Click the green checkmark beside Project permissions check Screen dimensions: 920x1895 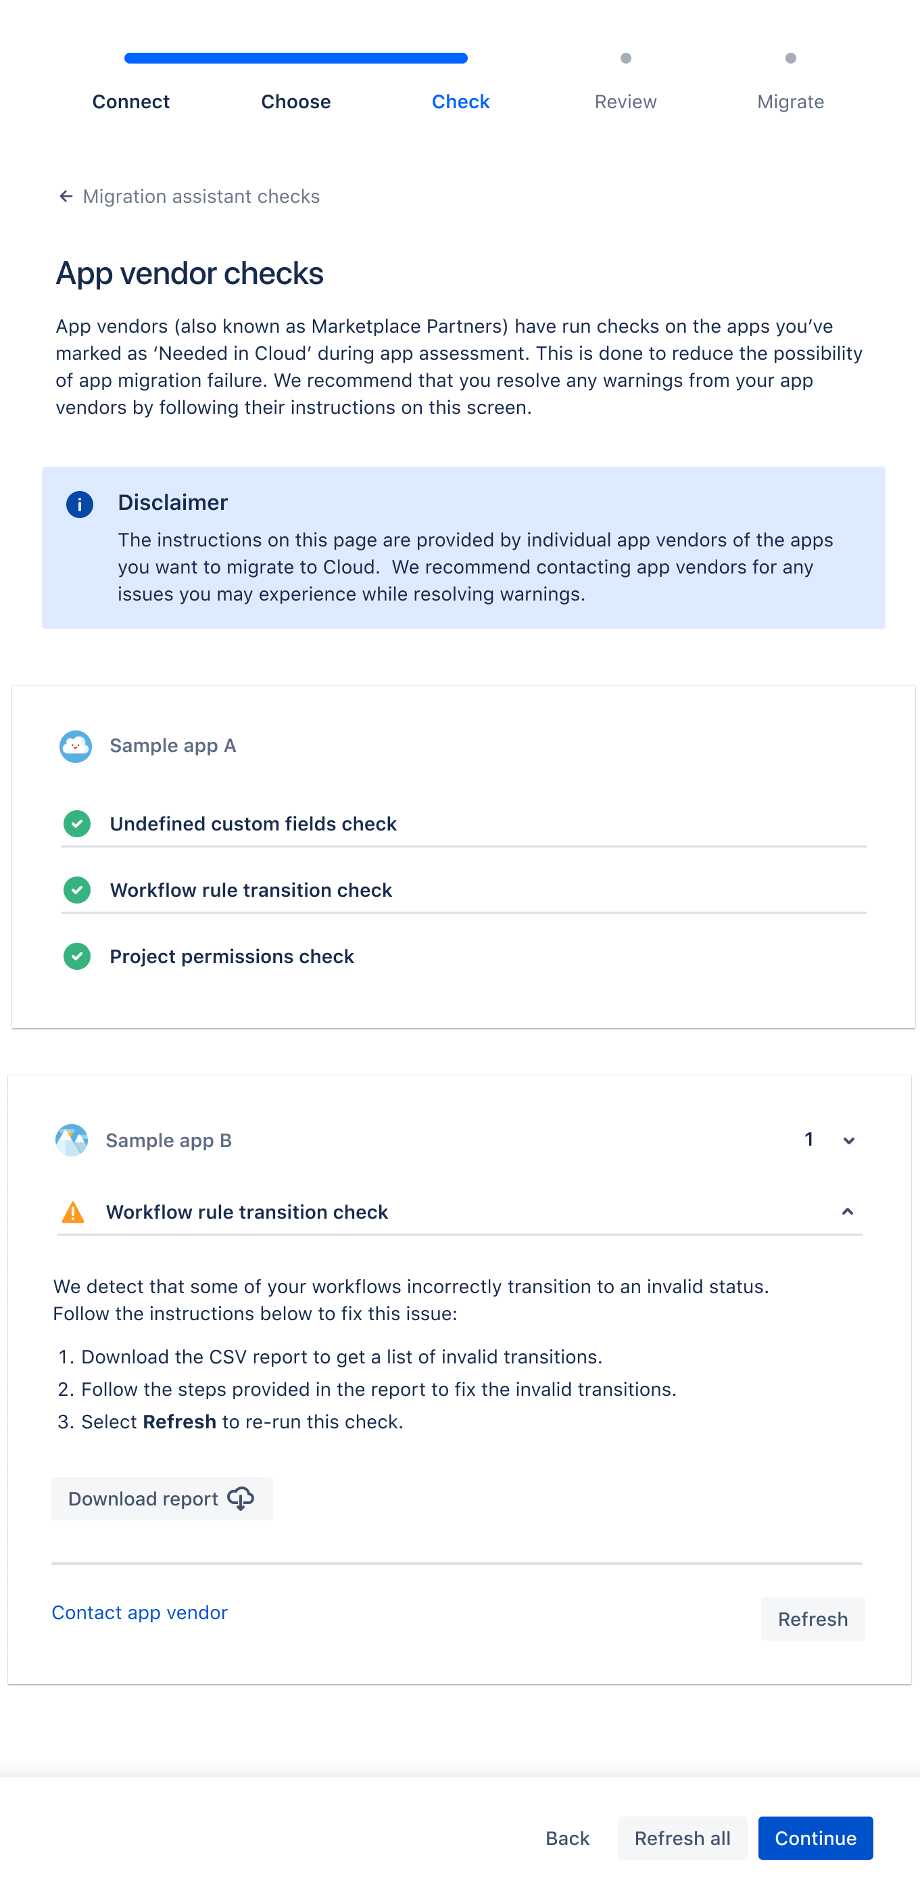[76, 956]
